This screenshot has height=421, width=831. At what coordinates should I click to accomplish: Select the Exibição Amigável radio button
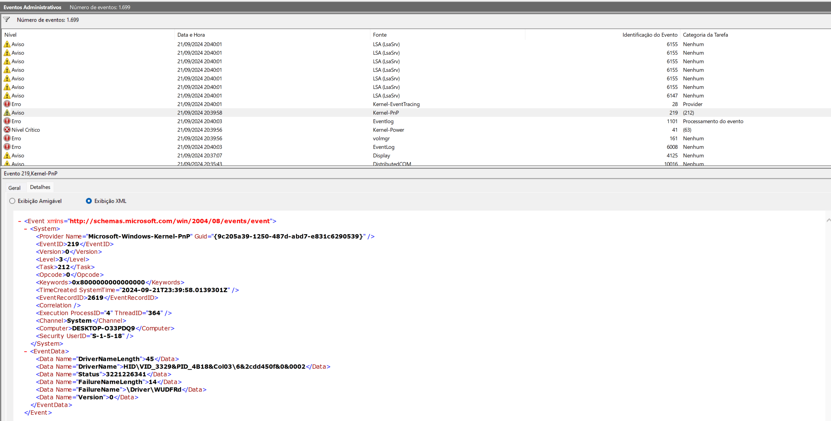pyautogui.click(x=12, y=201)
